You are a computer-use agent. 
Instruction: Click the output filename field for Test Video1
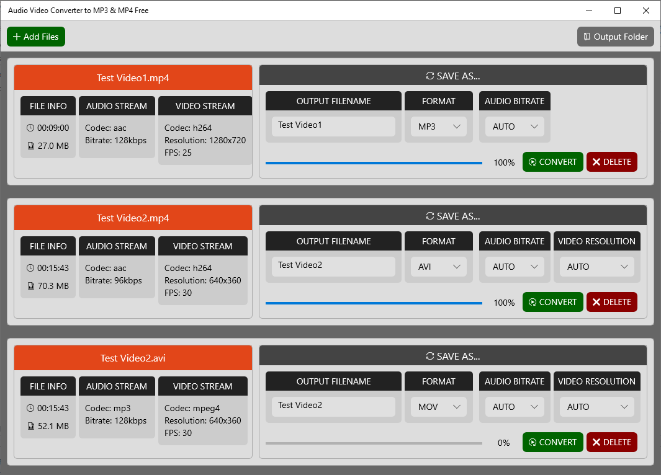tap(333, 127)
